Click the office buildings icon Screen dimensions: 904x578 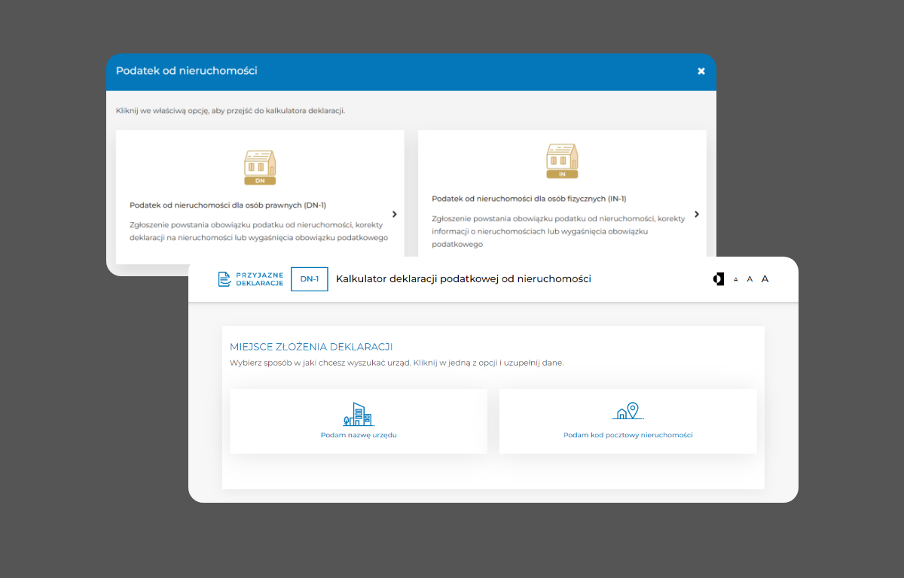tap(359, 414)
